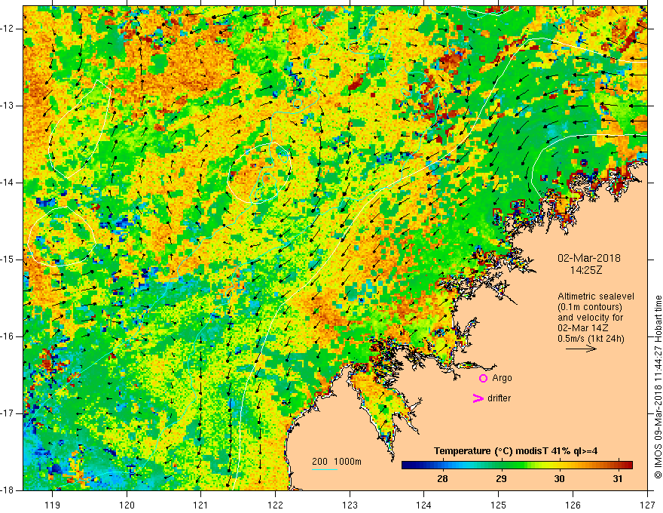Click the date label 02-Mar-2018
The image size is (663, 513).
pos(589,258)
